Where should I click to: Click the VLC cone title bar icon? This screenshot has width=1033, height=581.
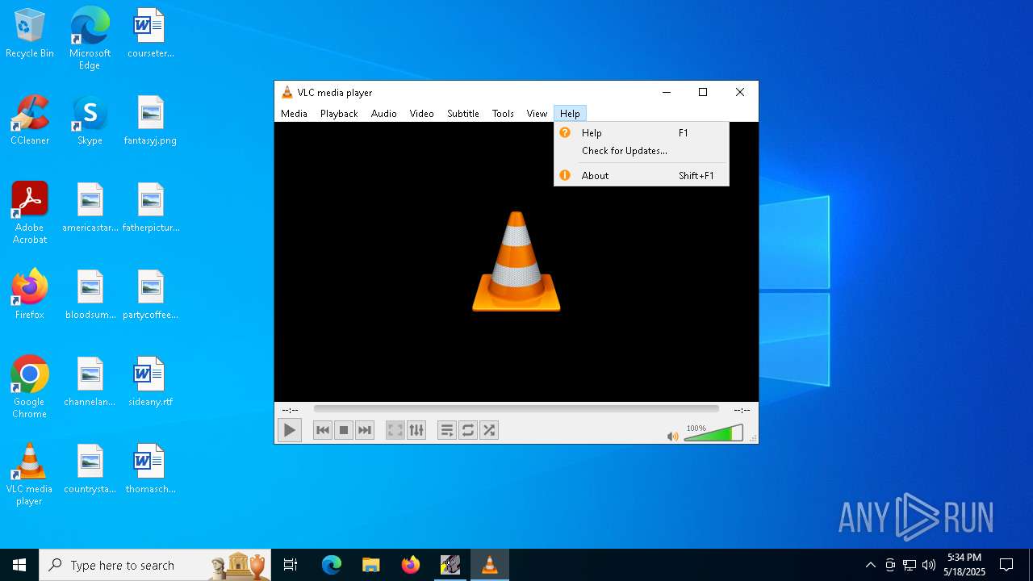point(286,92)
